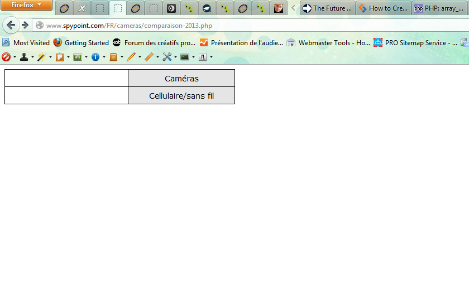Click the Cookies stamp figure icon
469x300 pixels.
24,57
